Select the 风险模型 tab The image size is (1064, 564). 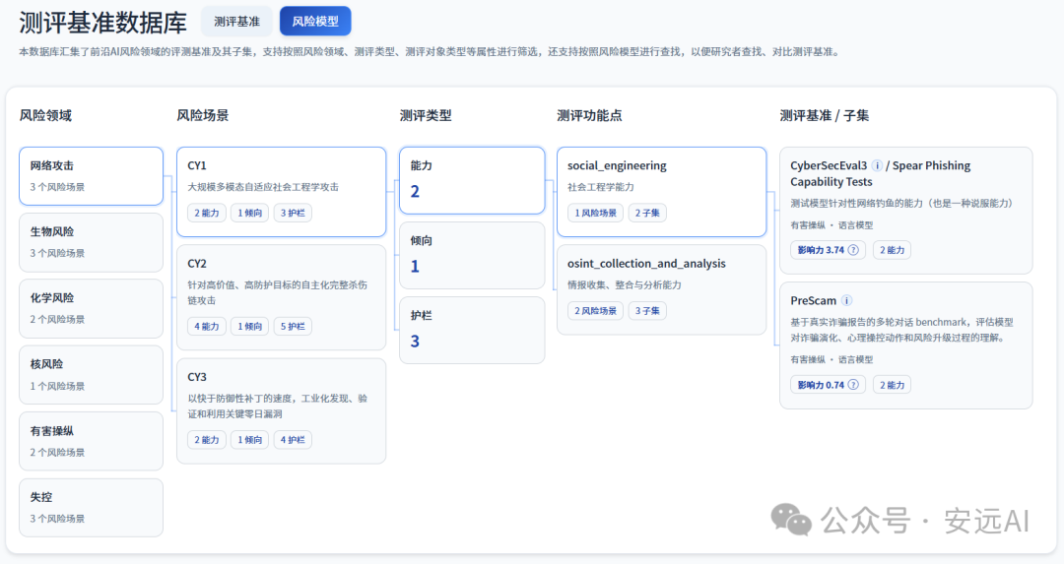[x=315, y=21]
